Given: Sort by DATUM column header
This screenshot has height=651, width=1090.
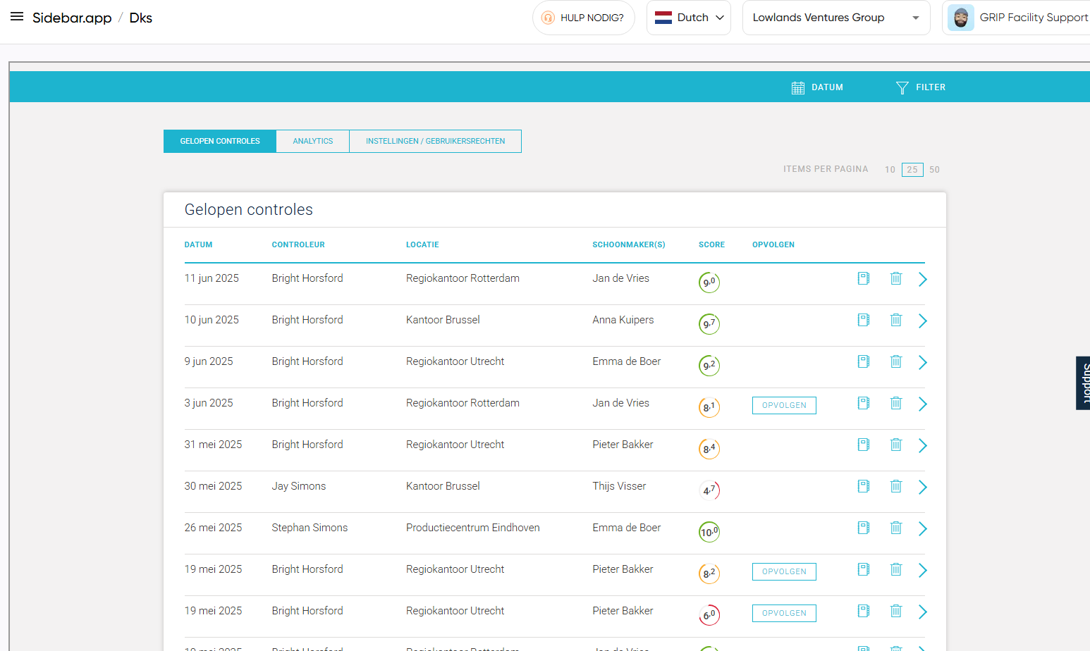Looking at the screenshot, I should tap(199, 244).
